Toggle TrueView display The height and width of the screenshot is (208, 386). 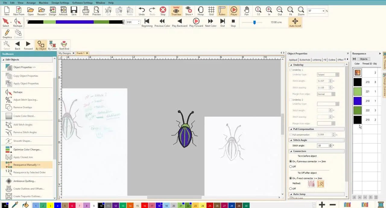pos(176,11)
